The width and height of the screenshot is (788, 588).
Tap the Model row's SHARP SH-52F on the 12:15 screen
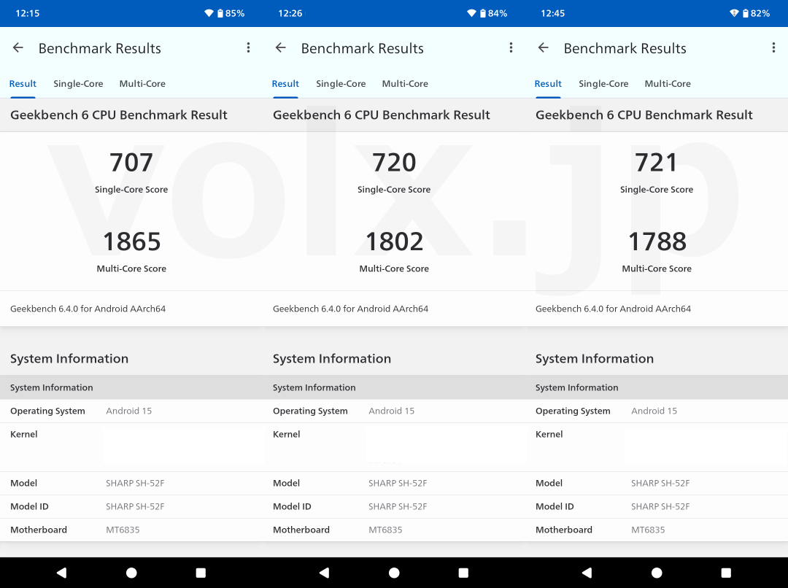point(135,483)
